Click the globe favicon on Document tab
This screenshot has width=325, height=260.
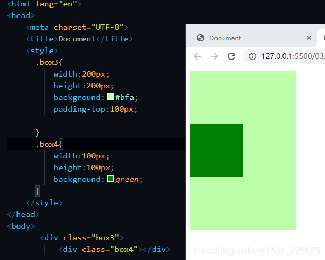coord(201,38)
